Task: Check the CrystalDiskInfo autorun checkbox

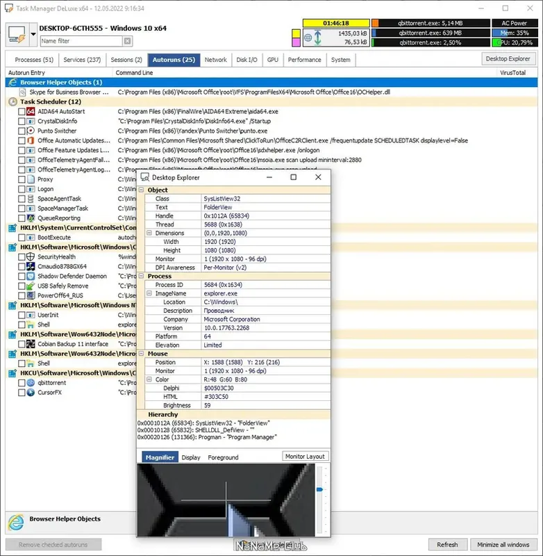Action: pos(22,121)
